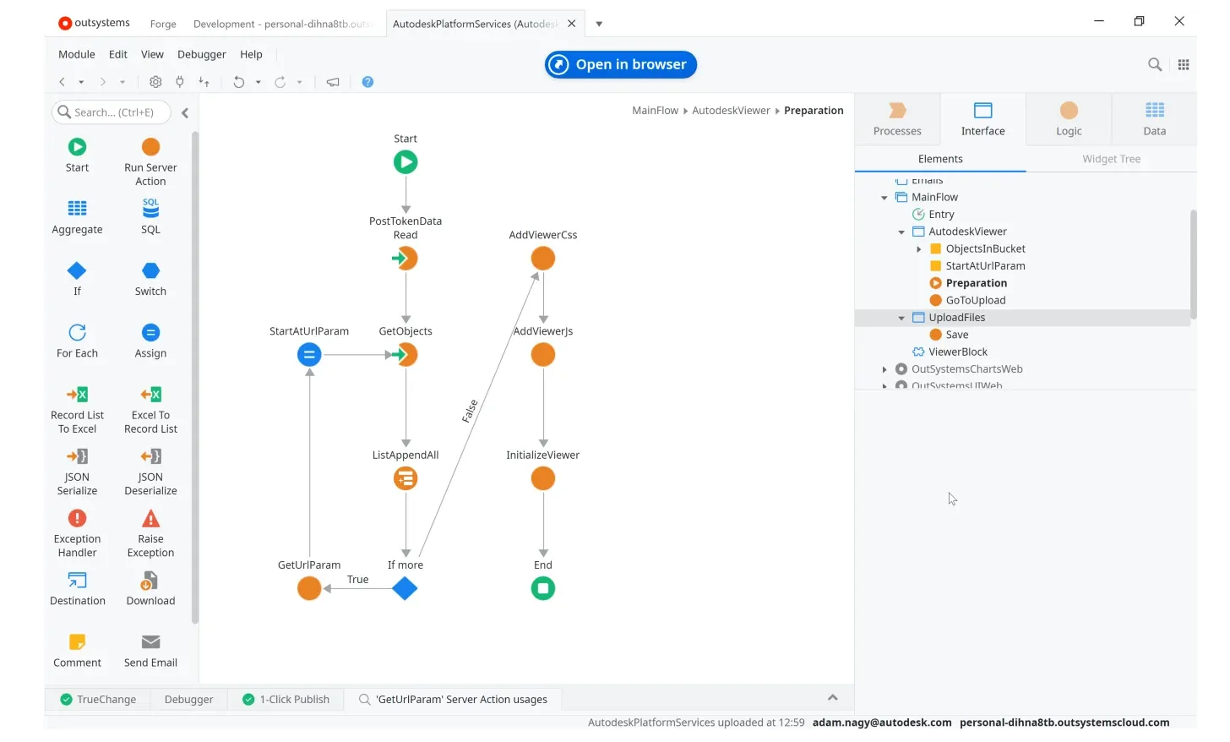Open the View menu
Screen dimensions: 1230x742
coord(152,54)
